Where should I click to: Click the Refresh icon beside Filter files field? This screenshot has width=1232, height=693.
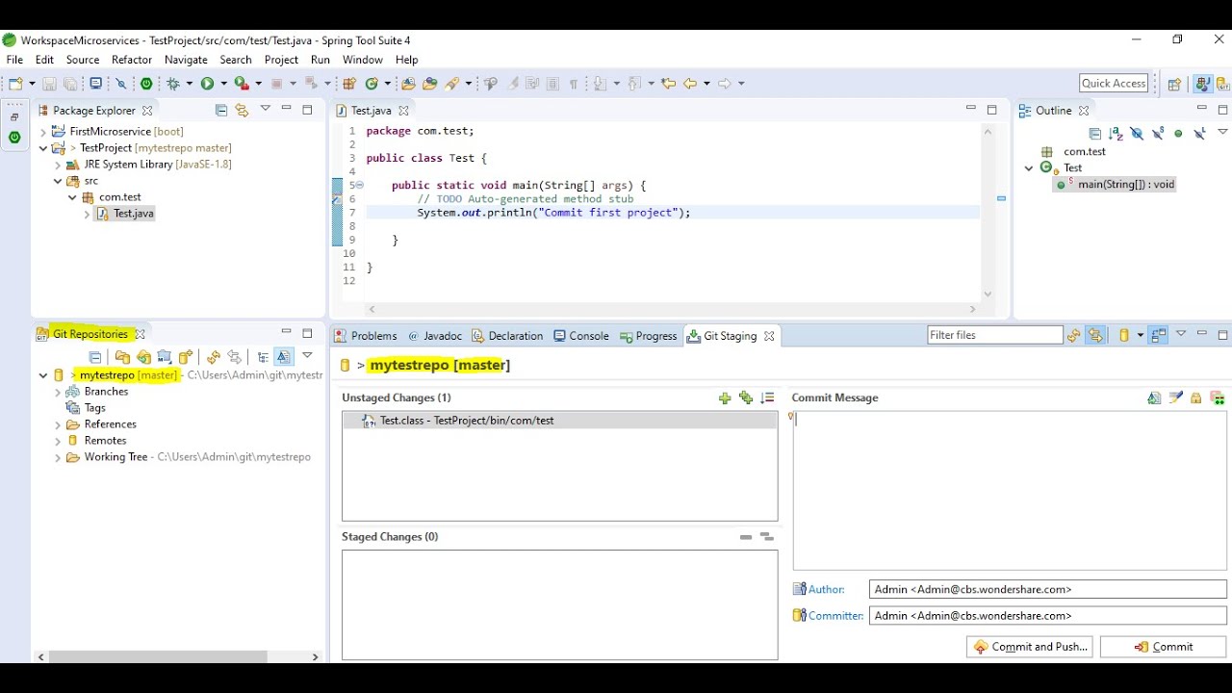1074,336
